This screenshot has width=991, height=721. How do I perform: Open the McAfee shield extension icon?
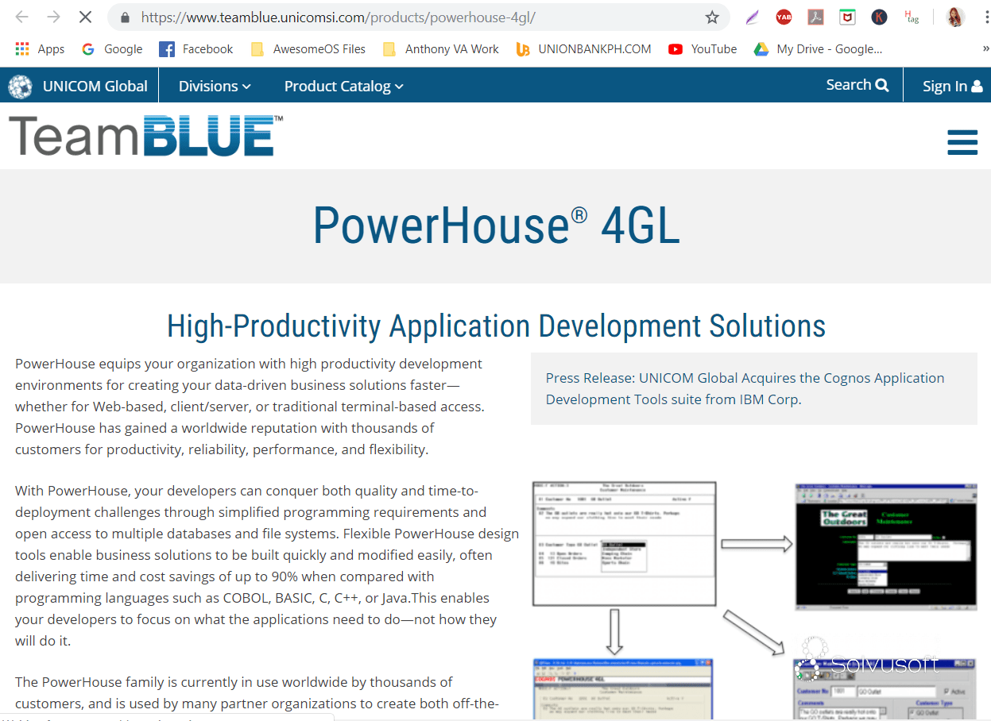pyautogui.click(x=847, y=17)
